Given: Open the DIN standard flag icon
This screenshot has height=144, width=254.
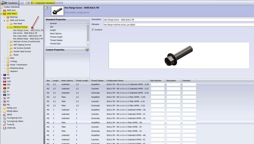Looking at the screenshot, I should pos(4,85).
